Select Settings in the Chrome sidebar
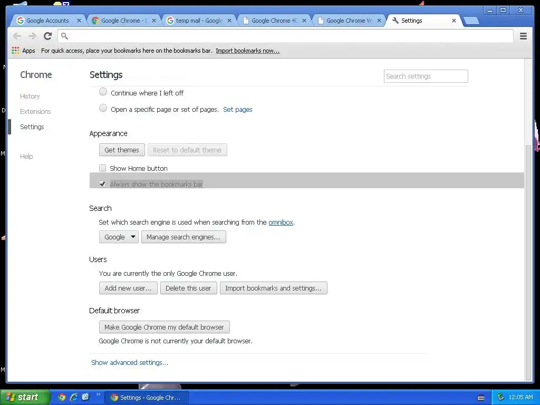The height and width of the screenshot is (405, 540). 32,127
